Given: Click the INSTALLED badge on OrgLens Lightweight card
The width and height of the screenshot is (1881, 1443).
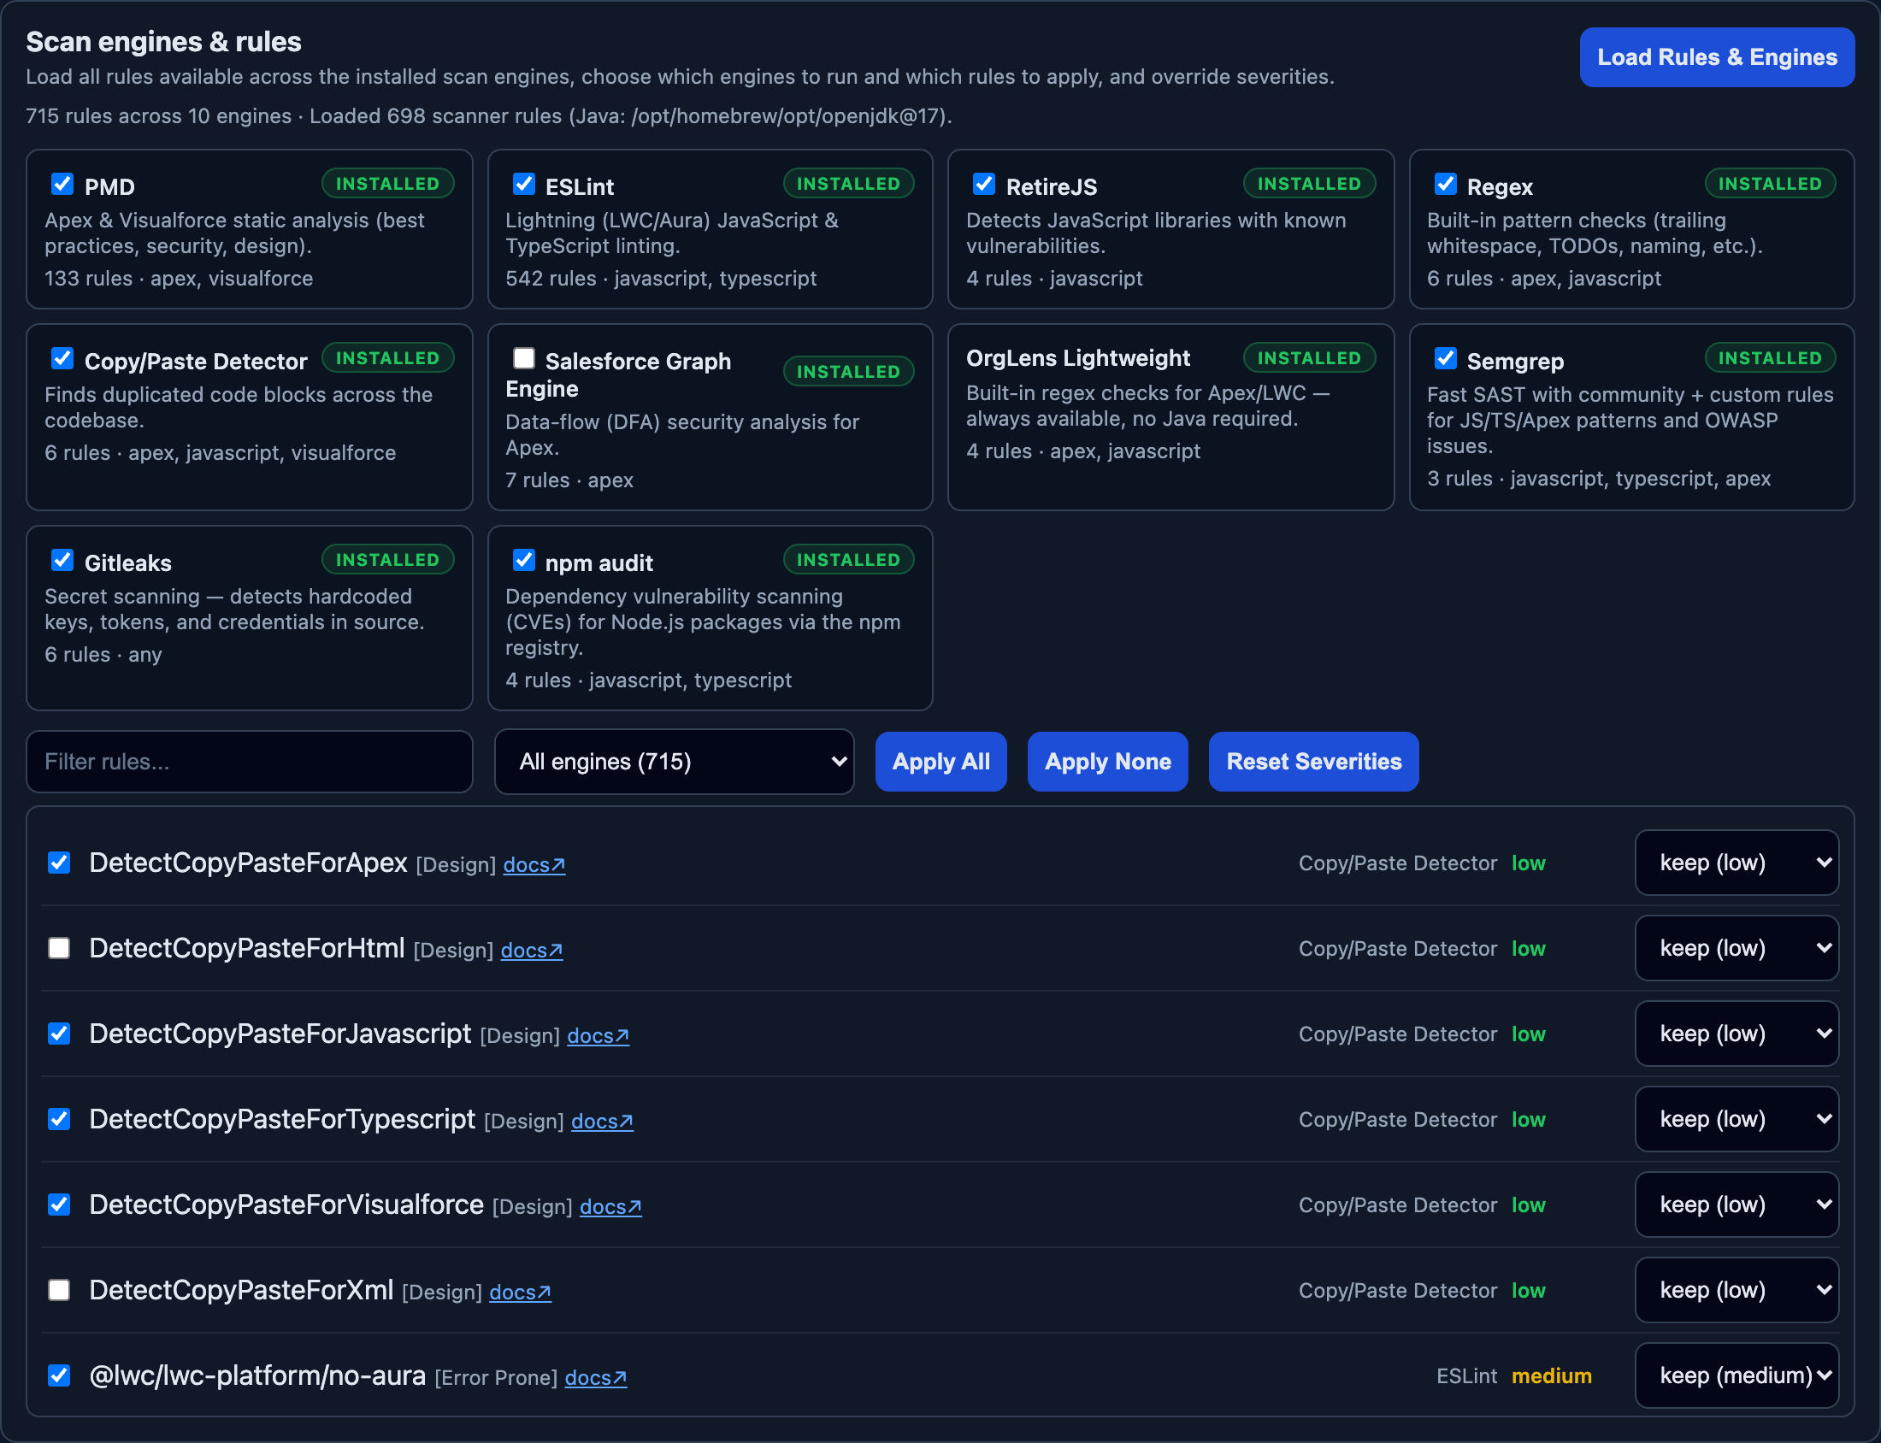Looking at the screenshot, I should [x=1309, y=358].
